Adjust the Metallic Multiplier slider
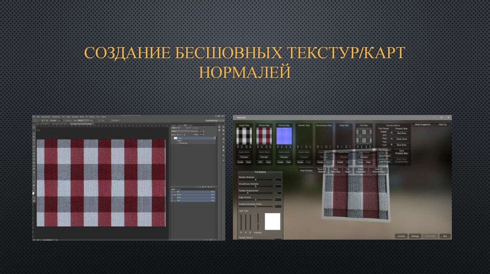Screen dimensions: 490x274 [x=256, y=180]
